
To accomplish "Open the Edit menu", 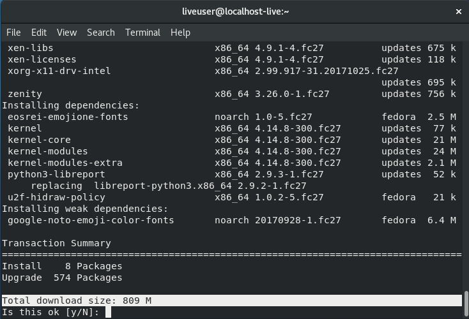I will pos(39,33).
